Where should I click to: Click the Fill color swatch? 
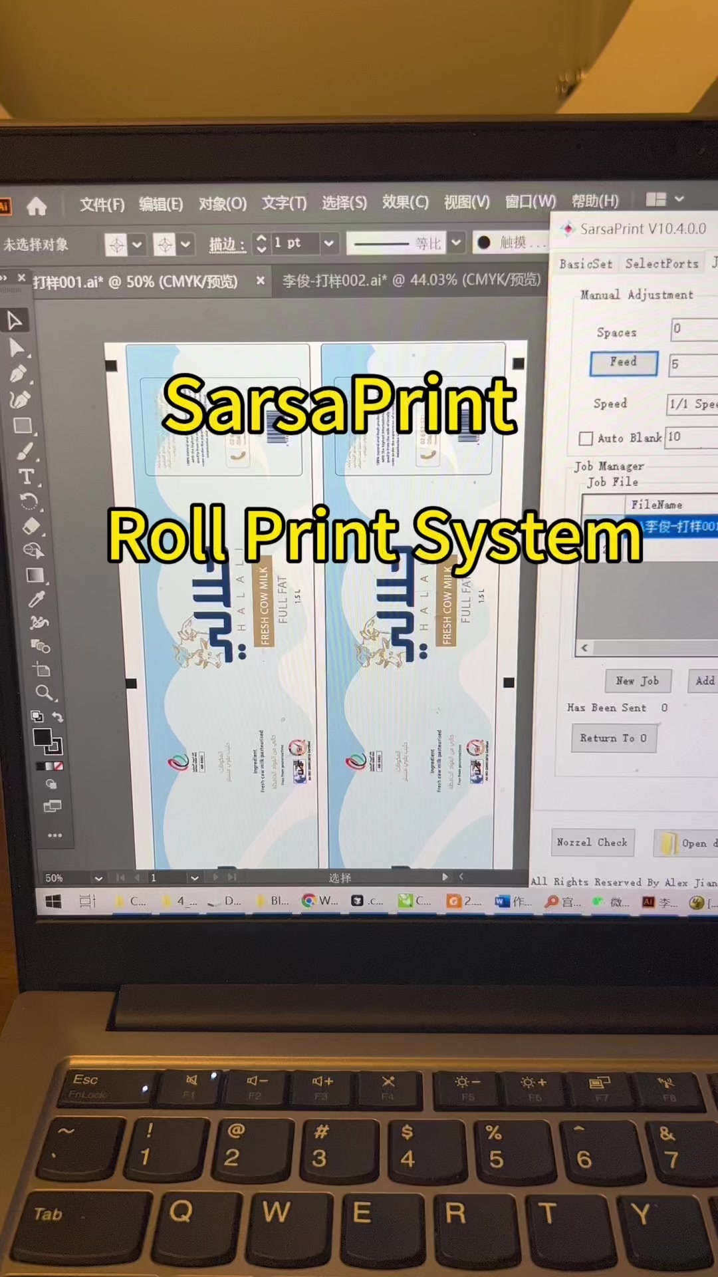42,737
